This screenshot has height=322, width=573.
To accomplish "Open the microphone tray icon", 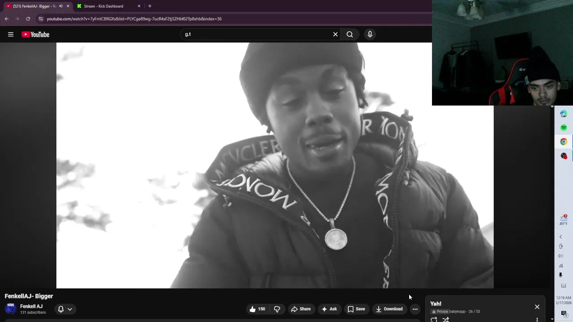I will tap(560, 275).
